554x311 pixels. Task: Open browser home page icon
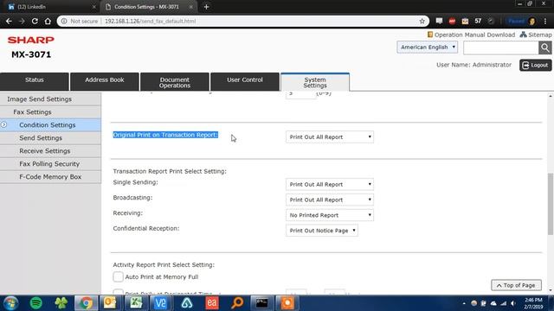48,21
